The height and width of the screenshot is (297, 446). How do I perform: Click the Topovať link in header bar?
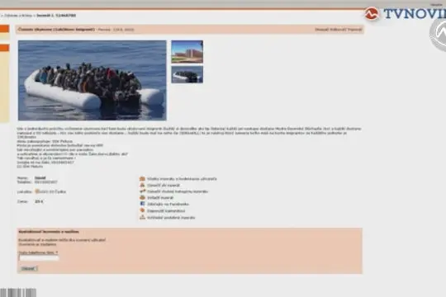click(x=354, y=30)
